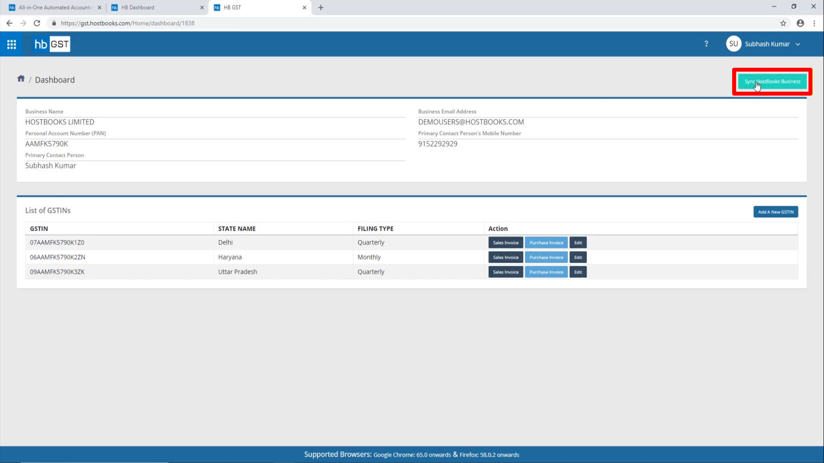Click the List of GSTINs heading

point(48,210)
